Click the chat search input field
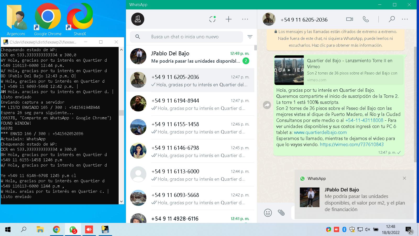 (186, 37)
